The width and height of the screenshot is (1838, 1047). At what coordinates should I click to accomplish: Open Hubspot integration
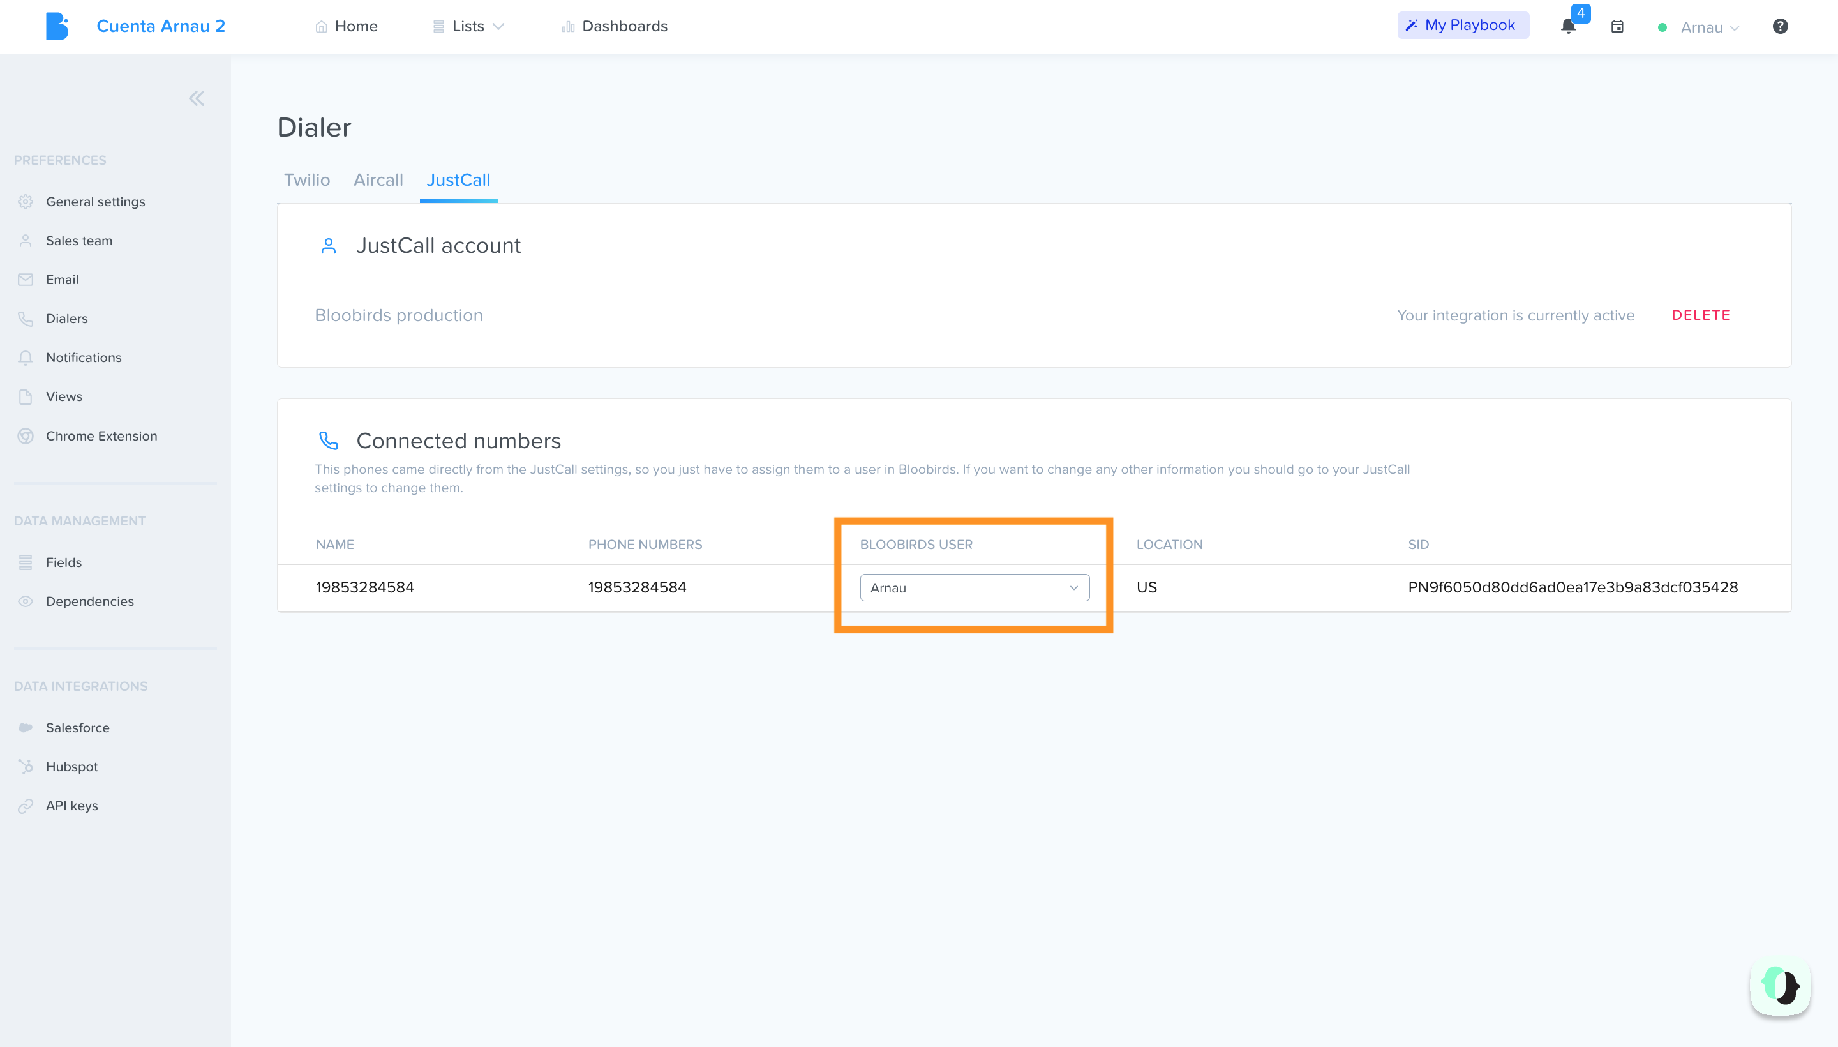(x=72, y=767)
